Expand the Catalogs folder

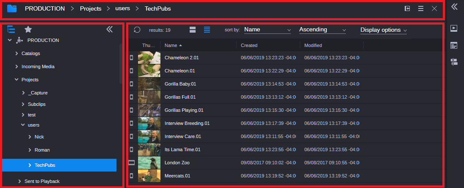[x=17, y=53]
